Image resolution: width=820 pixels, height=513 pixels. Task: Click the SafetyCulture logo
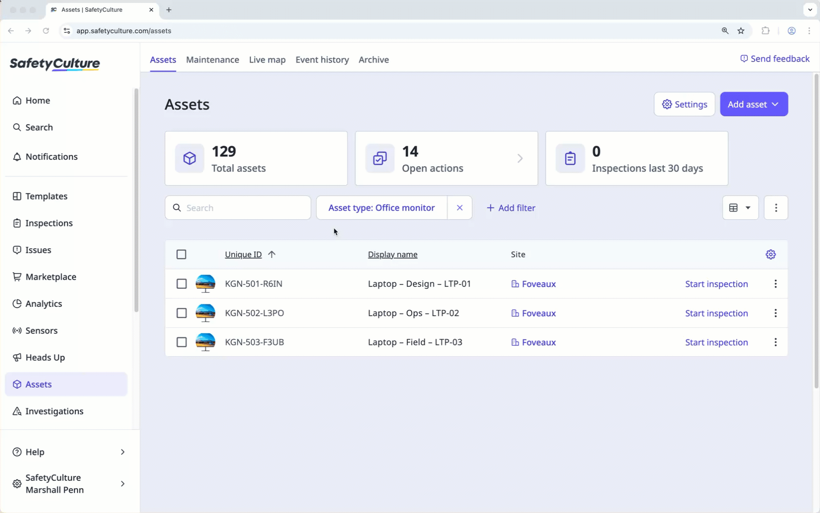pos(55,64)
